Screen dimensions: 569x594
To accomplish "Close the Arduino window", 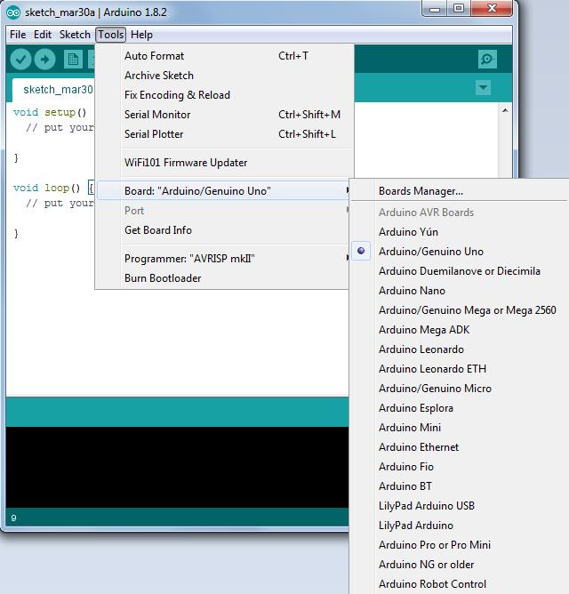I will click(x=492, y=8).
